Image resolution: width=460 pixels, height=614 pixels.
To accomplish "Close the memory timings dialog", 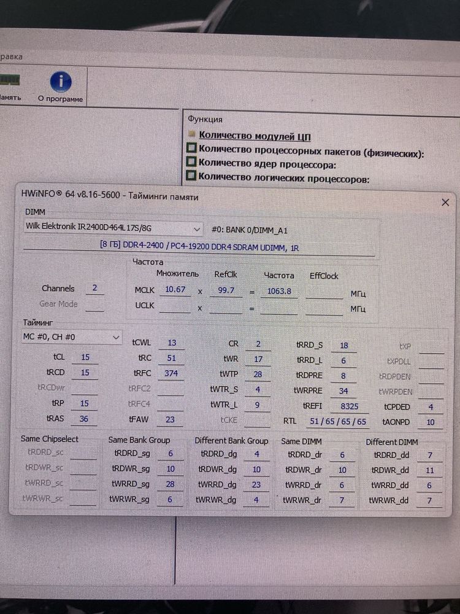I will [445, 203].
